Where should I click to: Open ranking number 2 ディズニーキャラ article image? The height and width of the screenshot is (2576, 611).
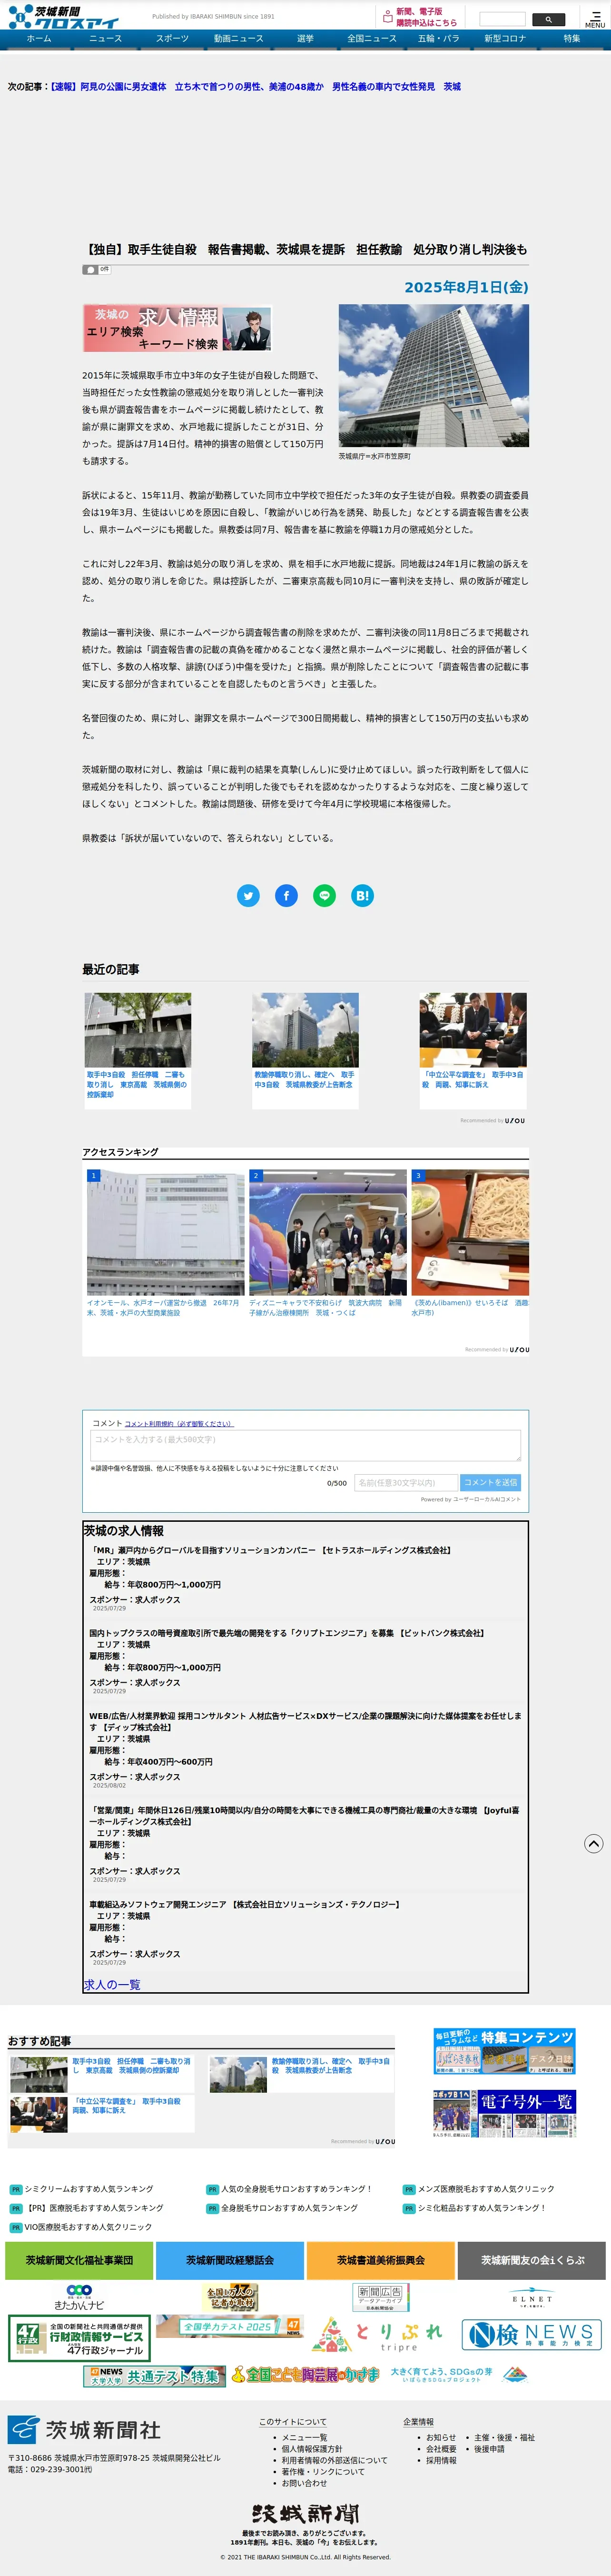[327, 1233]
